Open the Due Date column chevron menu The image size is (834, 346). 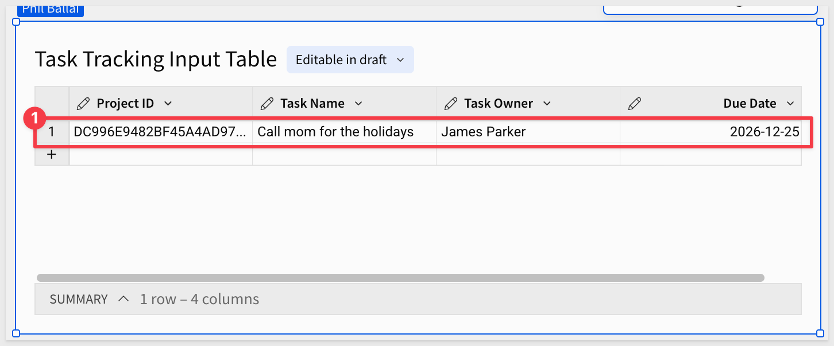tap(790, 104)
